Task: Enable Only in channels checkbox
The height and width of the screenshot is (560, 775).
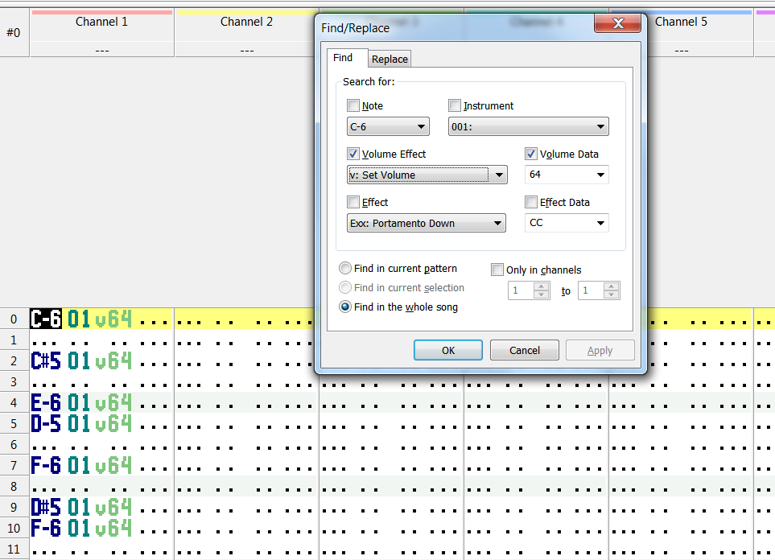Action: 497,270
